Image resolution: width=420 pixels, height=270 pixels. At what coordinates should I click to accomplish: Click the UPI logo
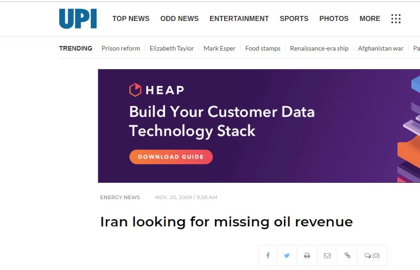click(78, 19)
